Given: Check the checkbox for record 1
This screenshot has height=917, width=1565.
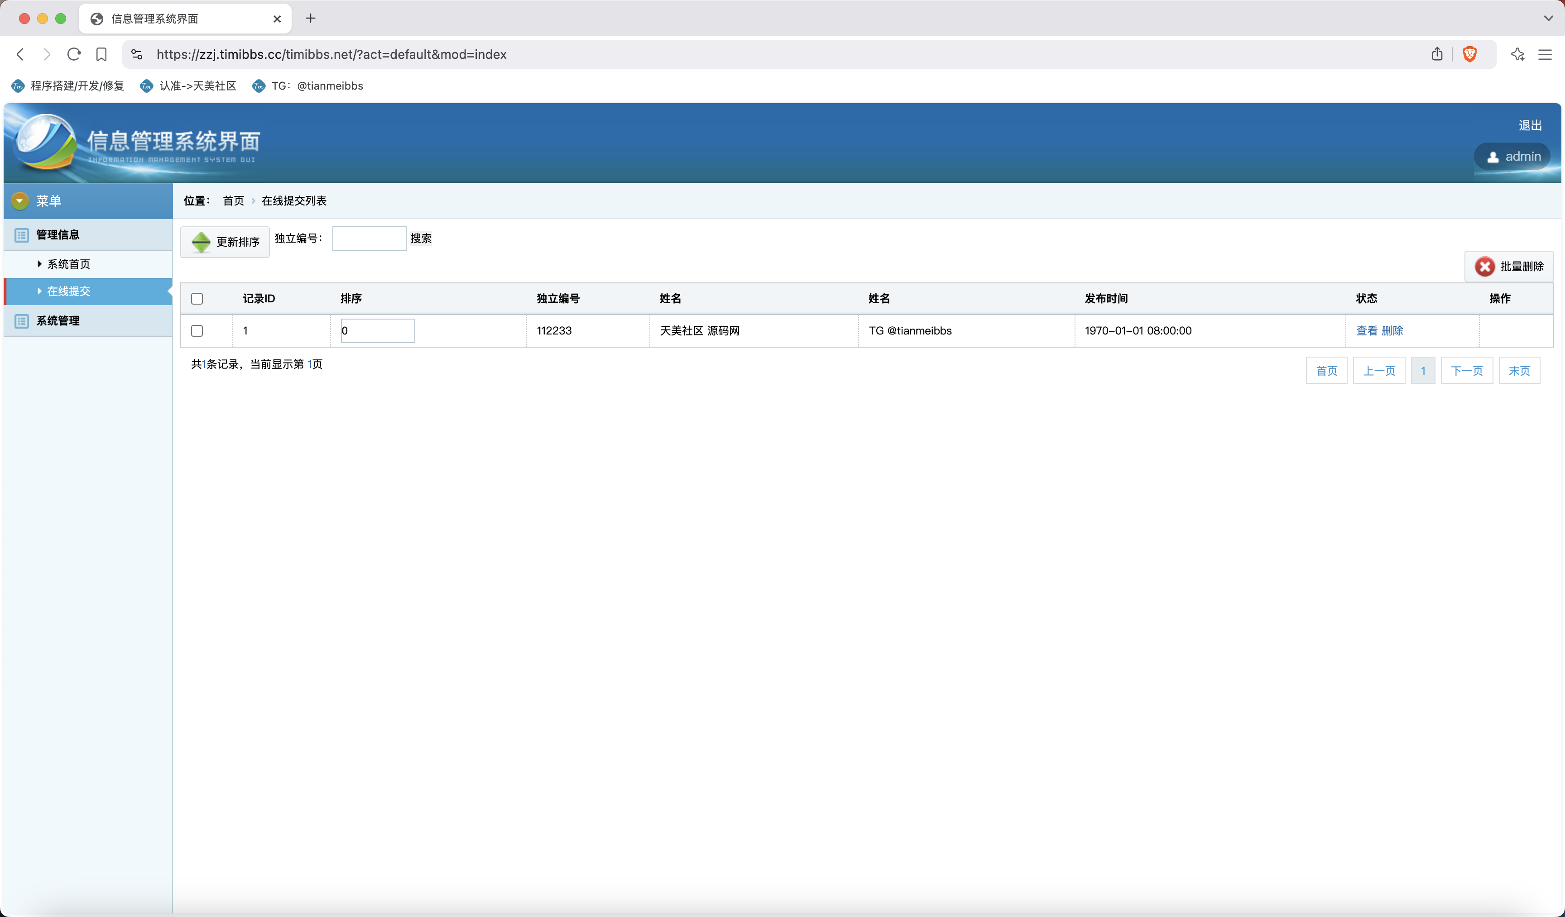Looking at the screenshot, I should [197, 331].
